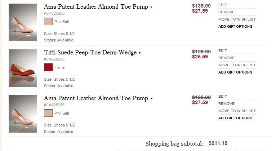Move size 5 1/2 Ama pump to wish list
The height and width of the screenshot is (151, 280).
coord(237,111)
